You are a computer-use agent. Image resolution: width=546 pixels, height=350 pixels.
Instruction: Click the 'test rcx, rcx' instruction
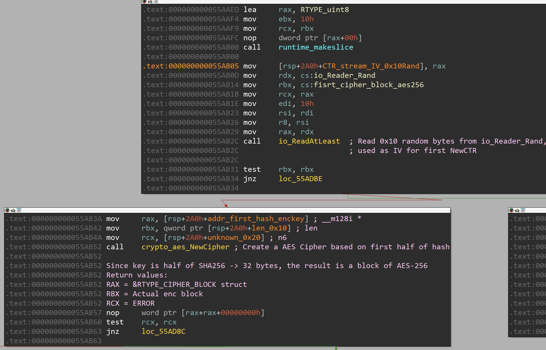[x=141, y=322]
